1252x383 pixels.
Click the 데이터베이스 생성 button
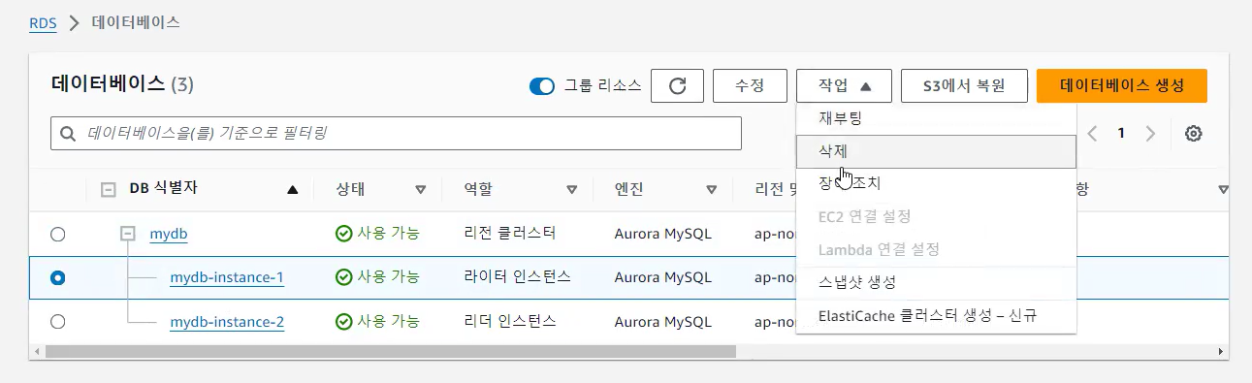pos(1122,85)
